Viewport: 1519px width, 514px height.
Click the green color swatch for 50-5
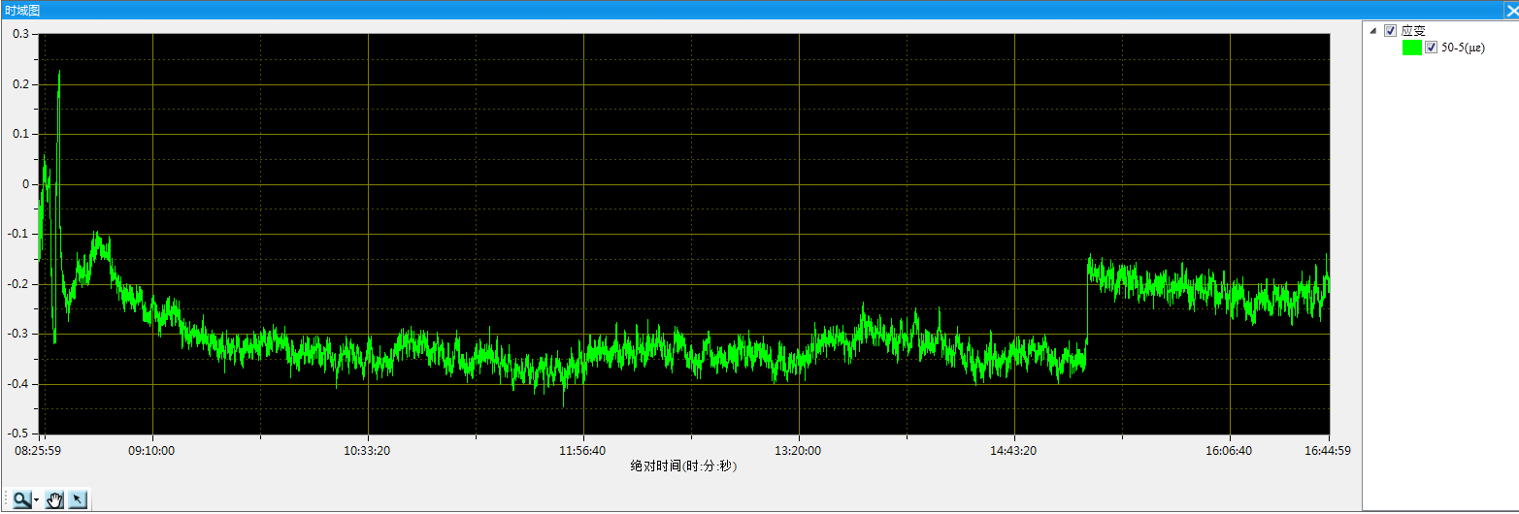(1412, 48)
